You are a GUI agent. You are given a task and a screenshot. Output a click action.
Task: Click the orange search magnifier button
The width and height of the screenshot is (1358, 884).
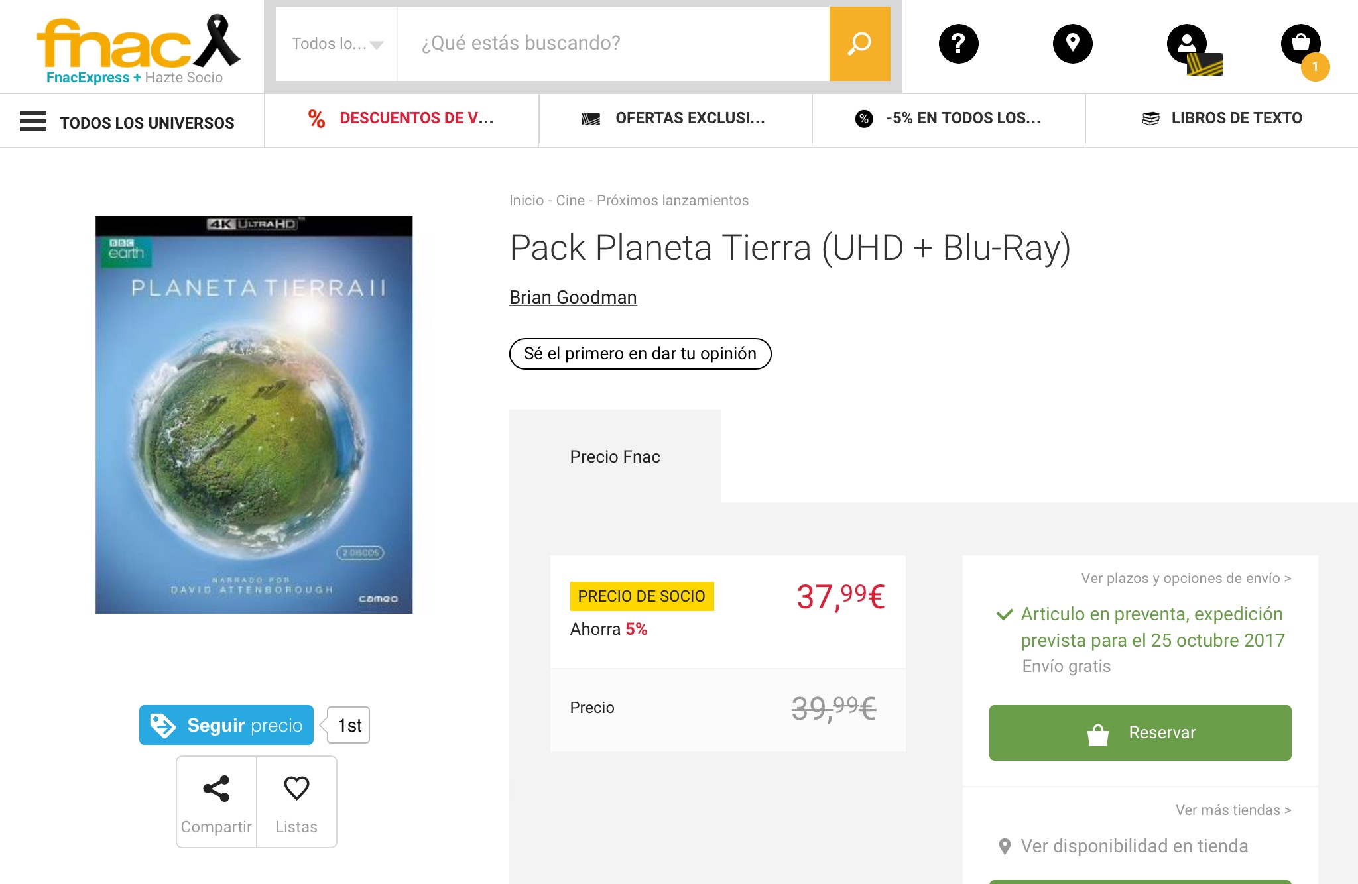click(859, 44)
